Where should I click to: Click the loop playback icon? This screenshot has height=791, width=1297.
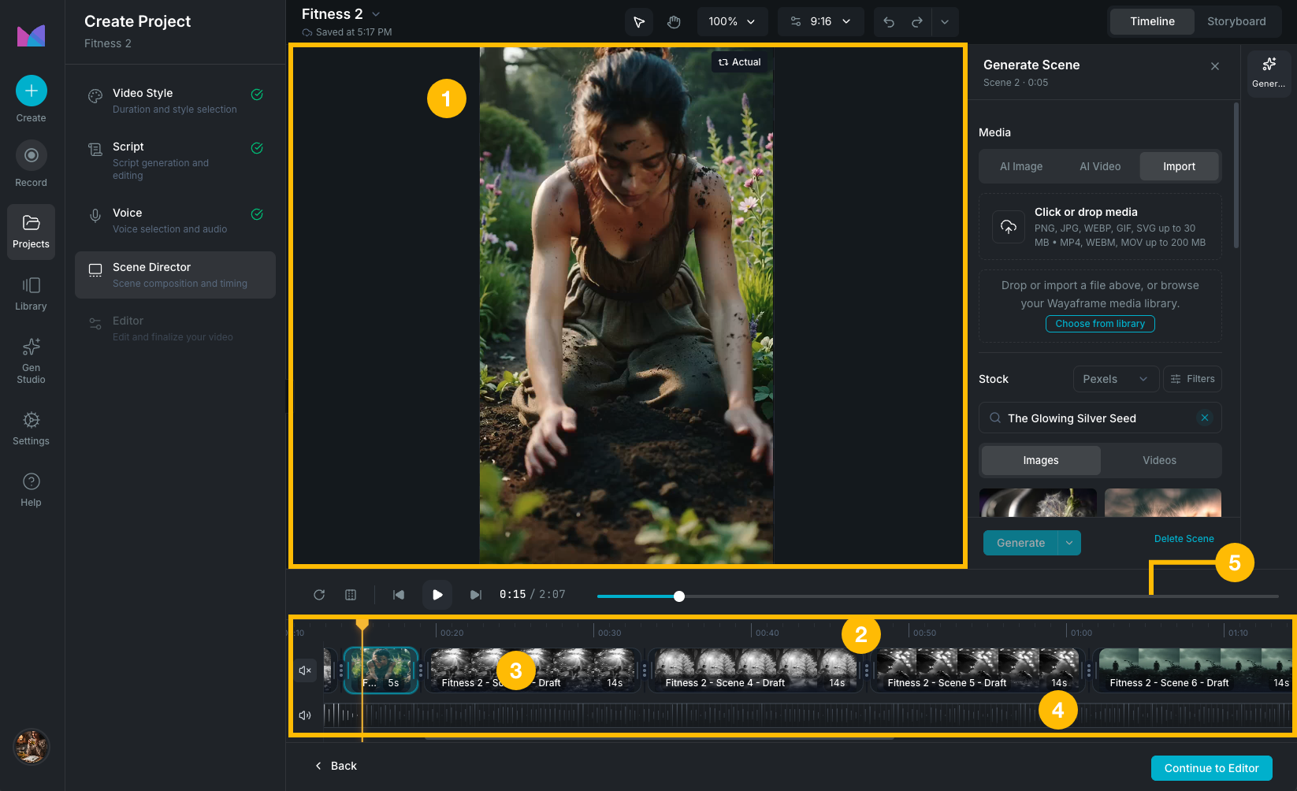pos(318,595)
